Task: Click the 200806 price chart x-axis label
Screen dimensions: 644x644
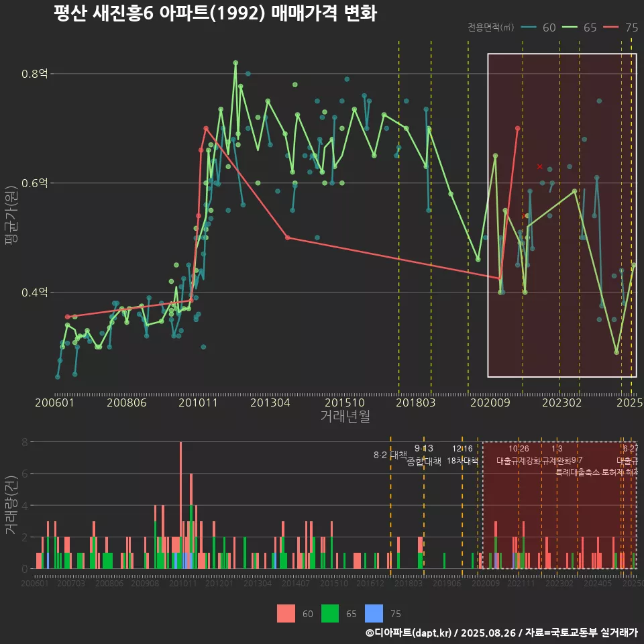Action: tap(127, 402)
